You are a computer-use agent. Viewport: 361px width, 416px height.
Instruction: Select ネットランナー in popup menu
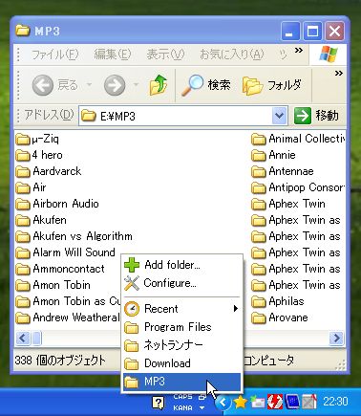click(x=181, y=345)
